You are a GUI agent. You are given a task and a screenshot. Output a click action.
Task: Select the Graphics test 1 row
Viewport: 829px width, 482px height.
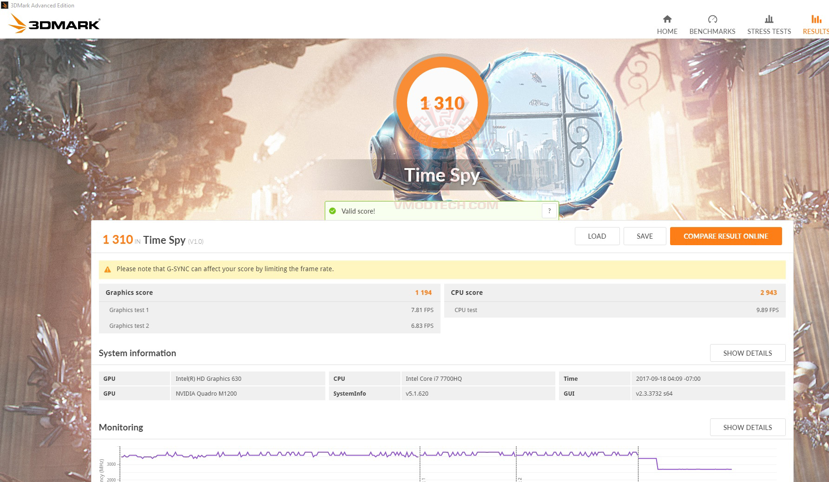(x=269, y=310)
